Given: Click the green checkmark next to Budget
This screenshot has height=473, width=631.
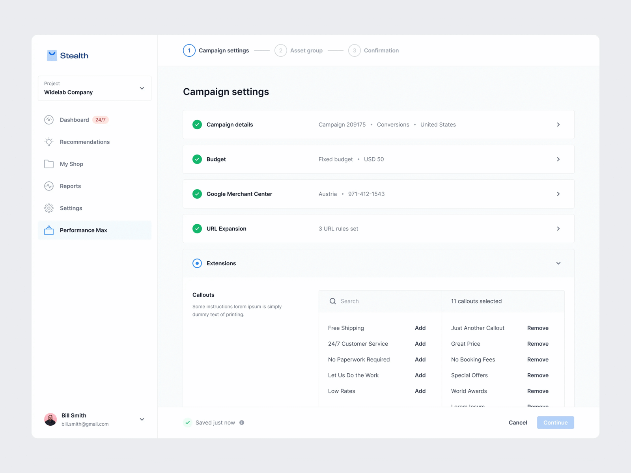Looking at the screenshot, I should pyautogui.click(x=197, y=159).
